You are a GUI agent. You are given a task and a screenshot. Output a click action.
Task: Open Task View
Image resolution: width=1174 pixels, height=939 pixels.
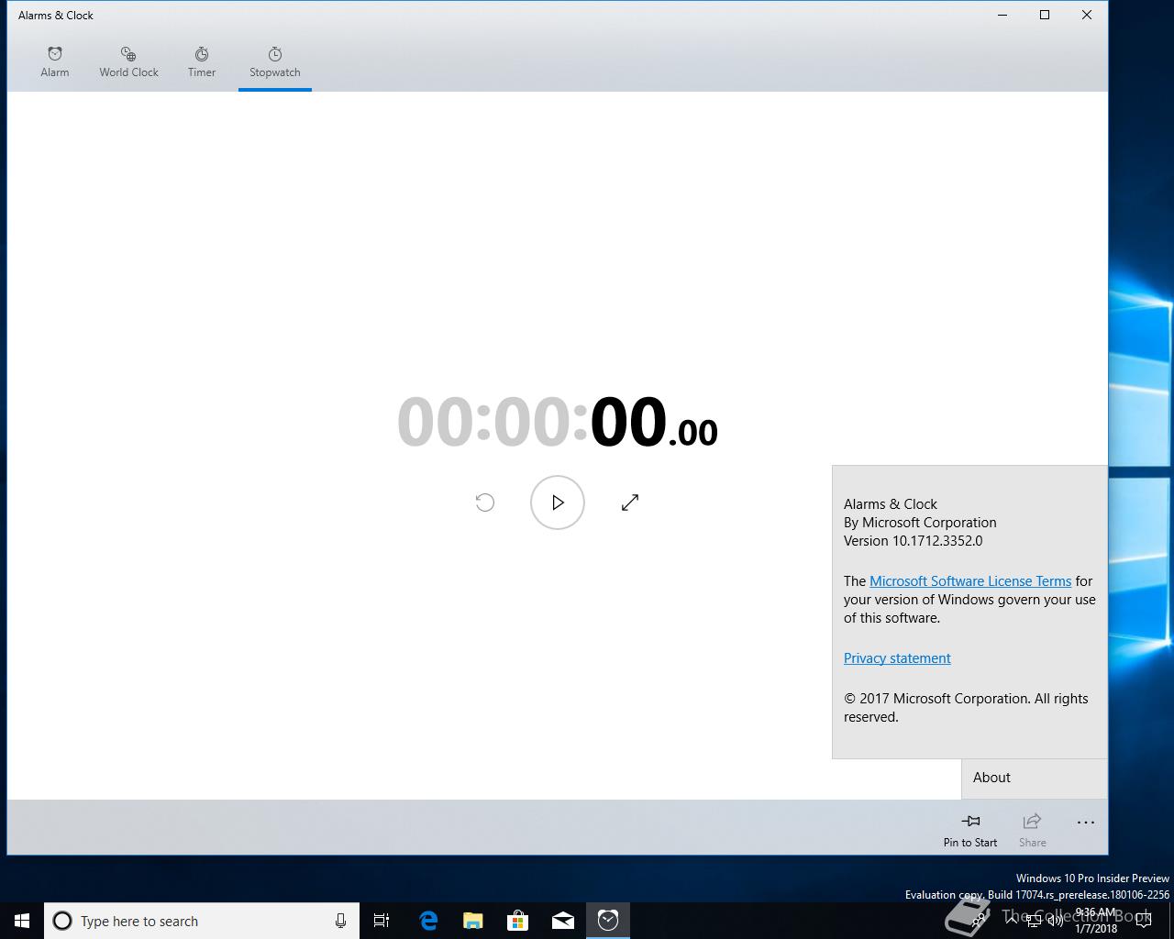point(382,921)
